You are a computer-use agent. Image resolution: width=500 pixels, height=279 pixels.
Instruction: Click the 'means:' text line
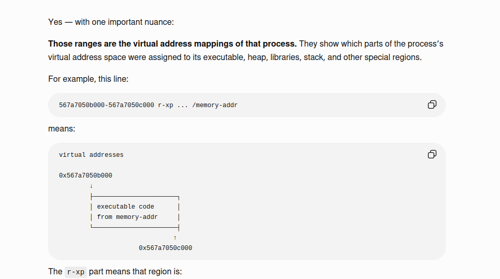(x=62, y=129)
